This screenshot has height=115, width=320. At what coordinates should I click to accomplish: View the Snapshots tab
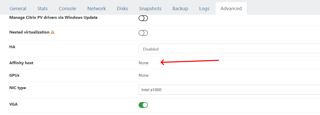(x=150, y=8)
